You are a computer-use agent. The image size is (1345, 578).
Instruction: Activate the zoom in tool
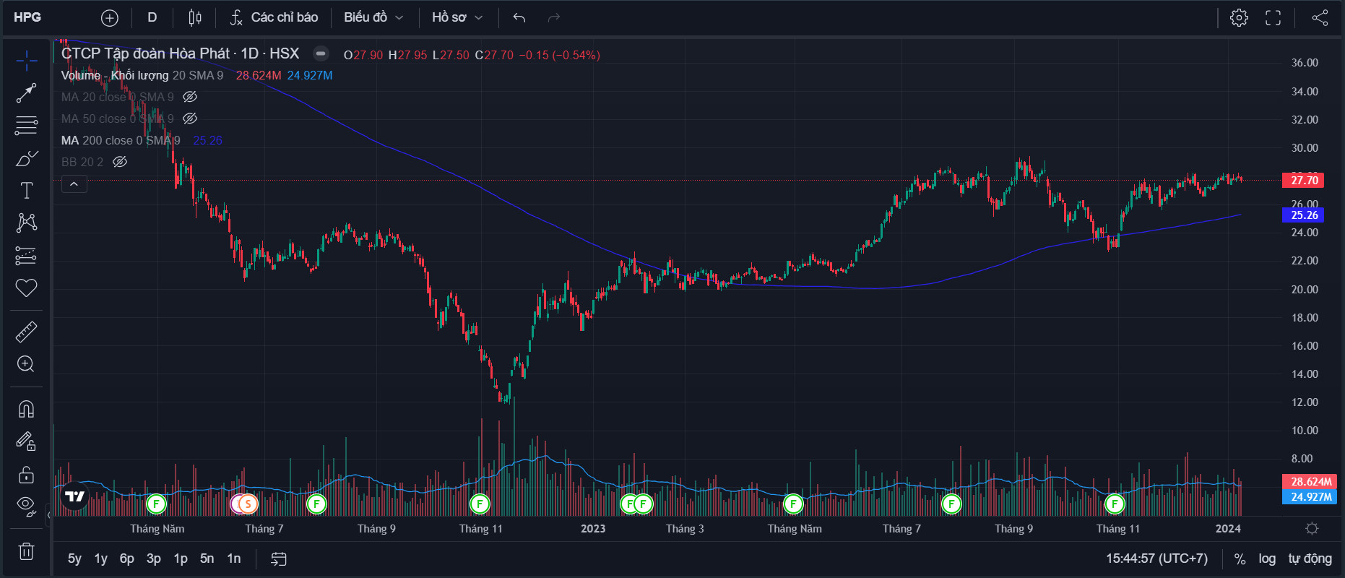[26, 364]
